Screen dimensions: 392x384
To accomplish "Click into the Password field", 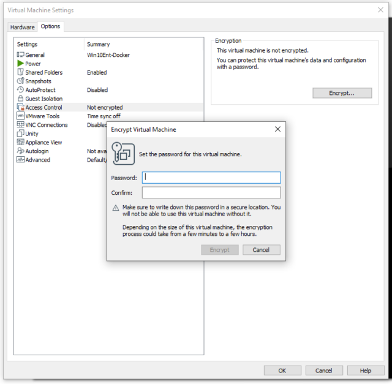I will tap(211, 178).
